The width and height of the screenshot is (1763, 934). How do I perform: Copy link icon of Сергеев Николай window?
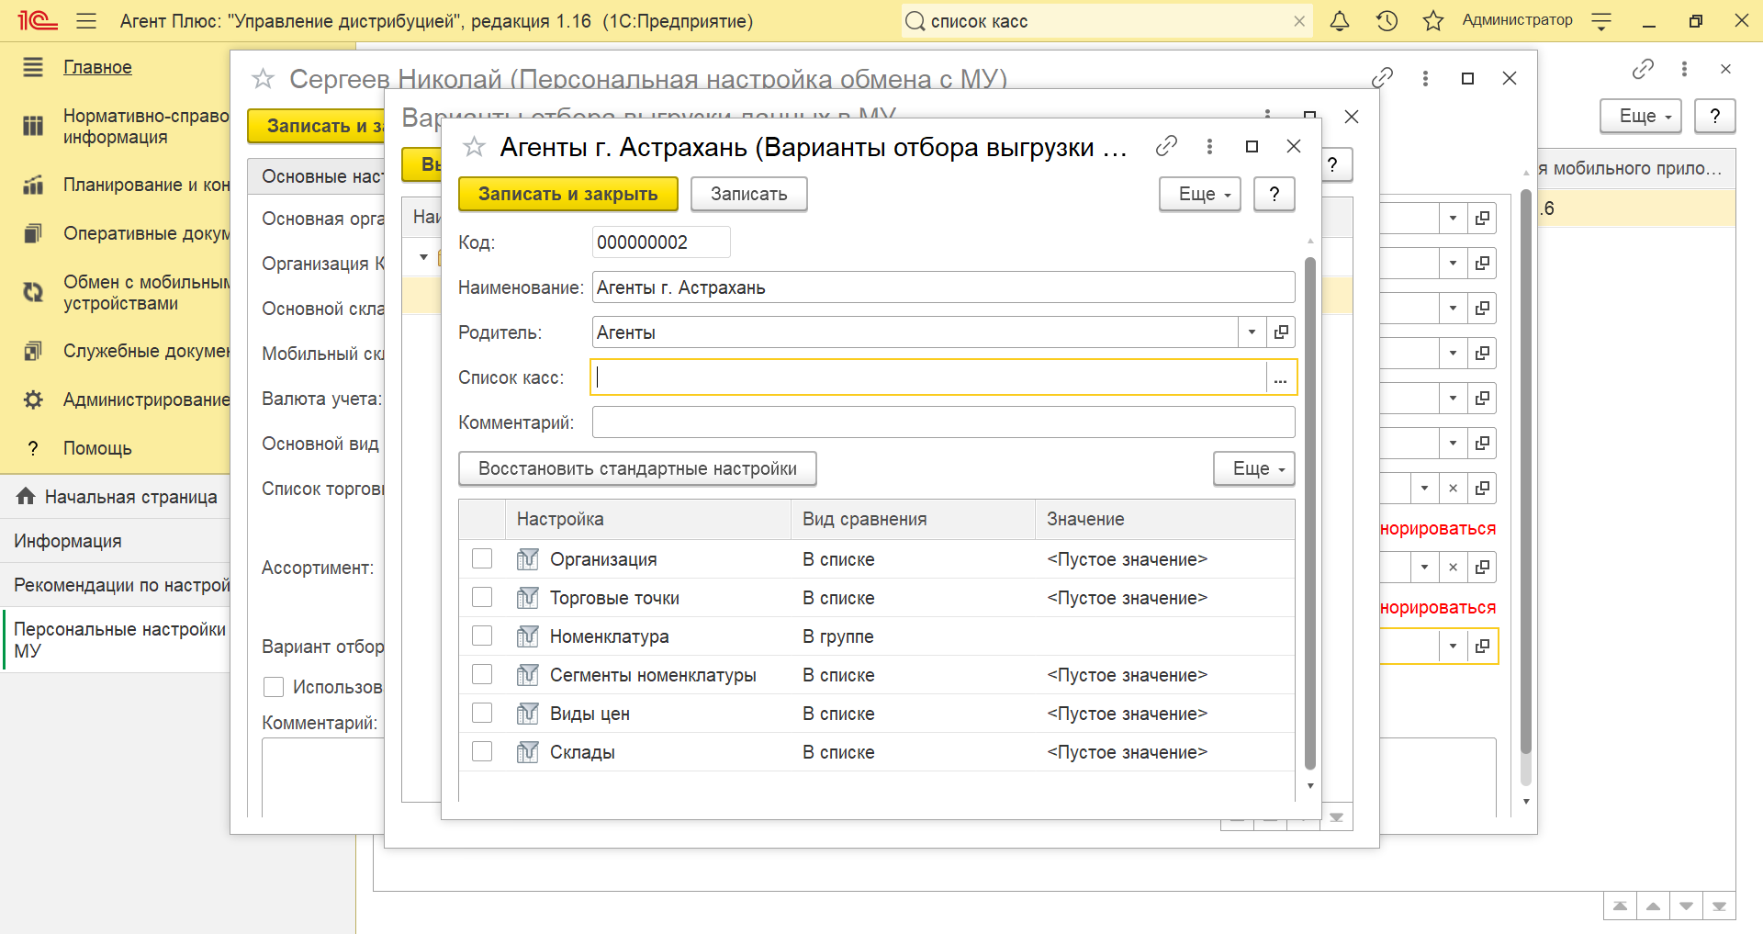[1382, 78]
